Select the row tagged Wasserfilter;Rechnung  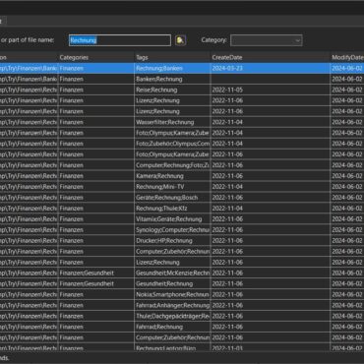[182, 122]
